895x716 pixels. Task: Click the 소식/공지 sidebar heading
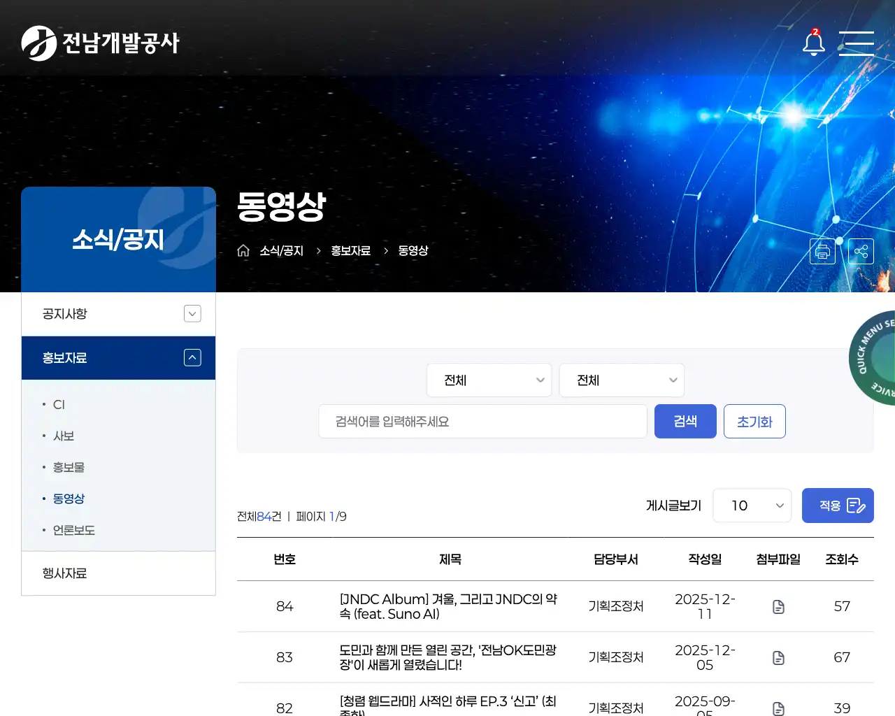pyautogui.click(x=118, y=240)
